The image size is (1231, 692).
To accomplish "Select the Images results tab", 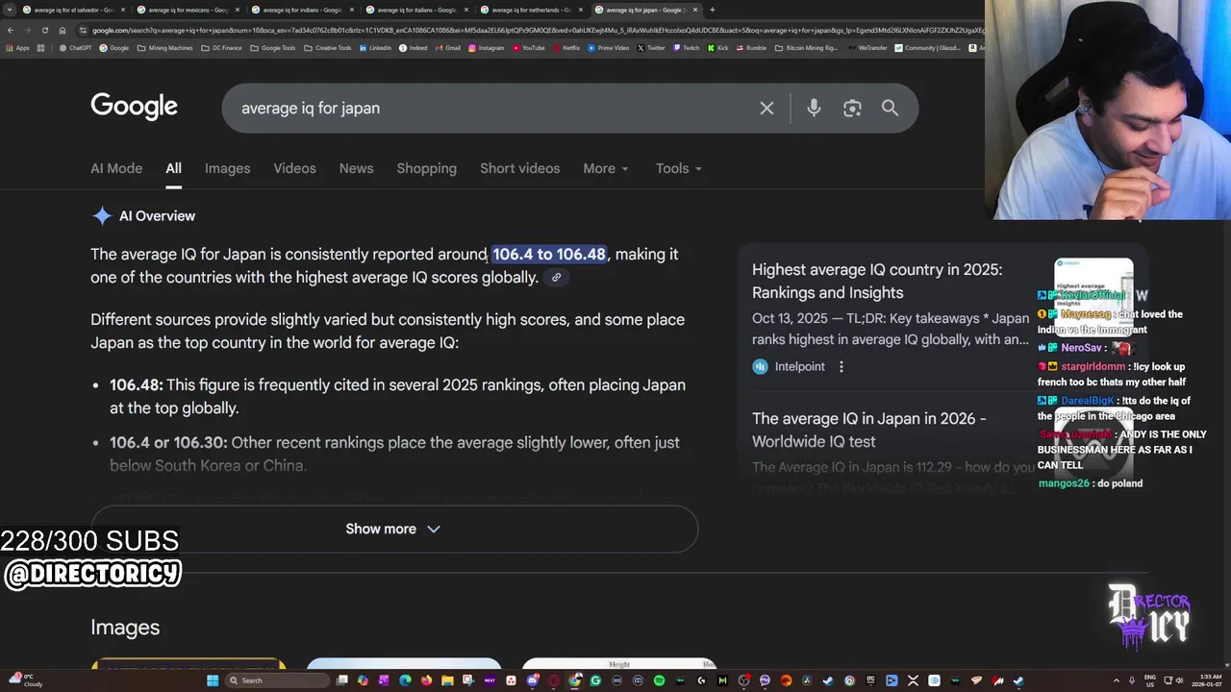I will click(228, 168).
